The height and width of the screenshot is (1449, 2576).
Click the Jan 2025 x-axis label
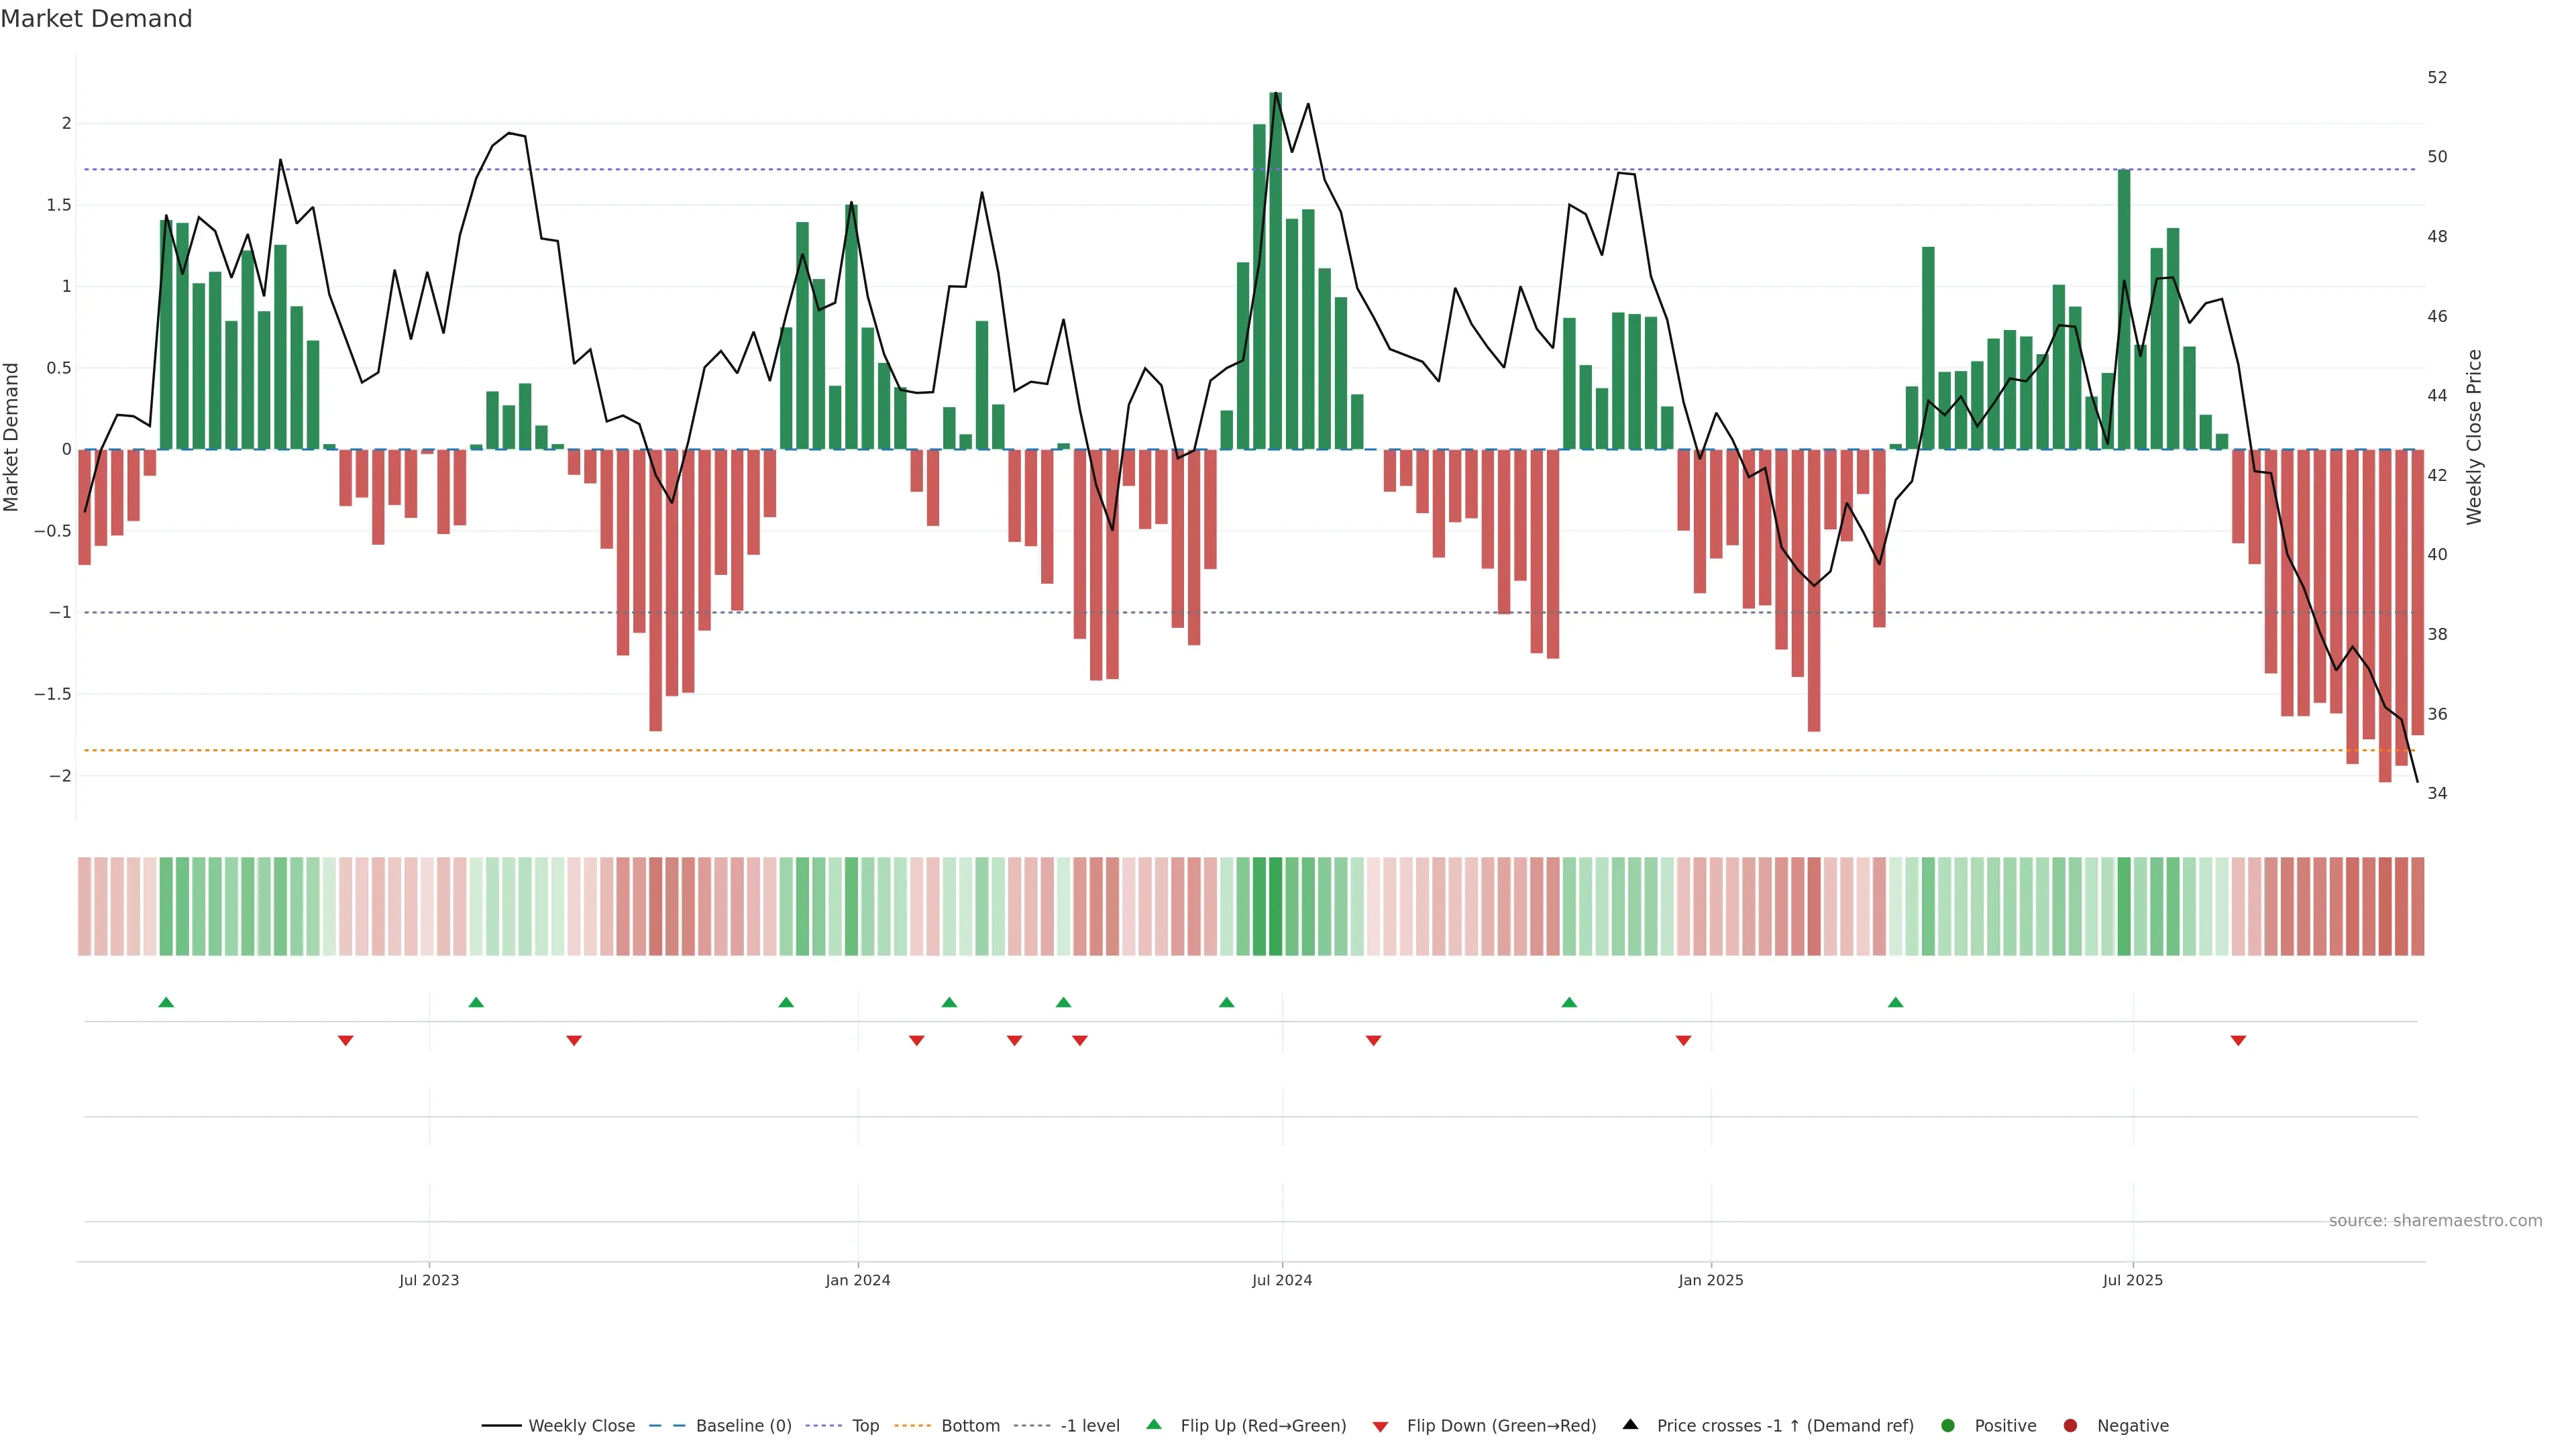tap(1710, 1280)
